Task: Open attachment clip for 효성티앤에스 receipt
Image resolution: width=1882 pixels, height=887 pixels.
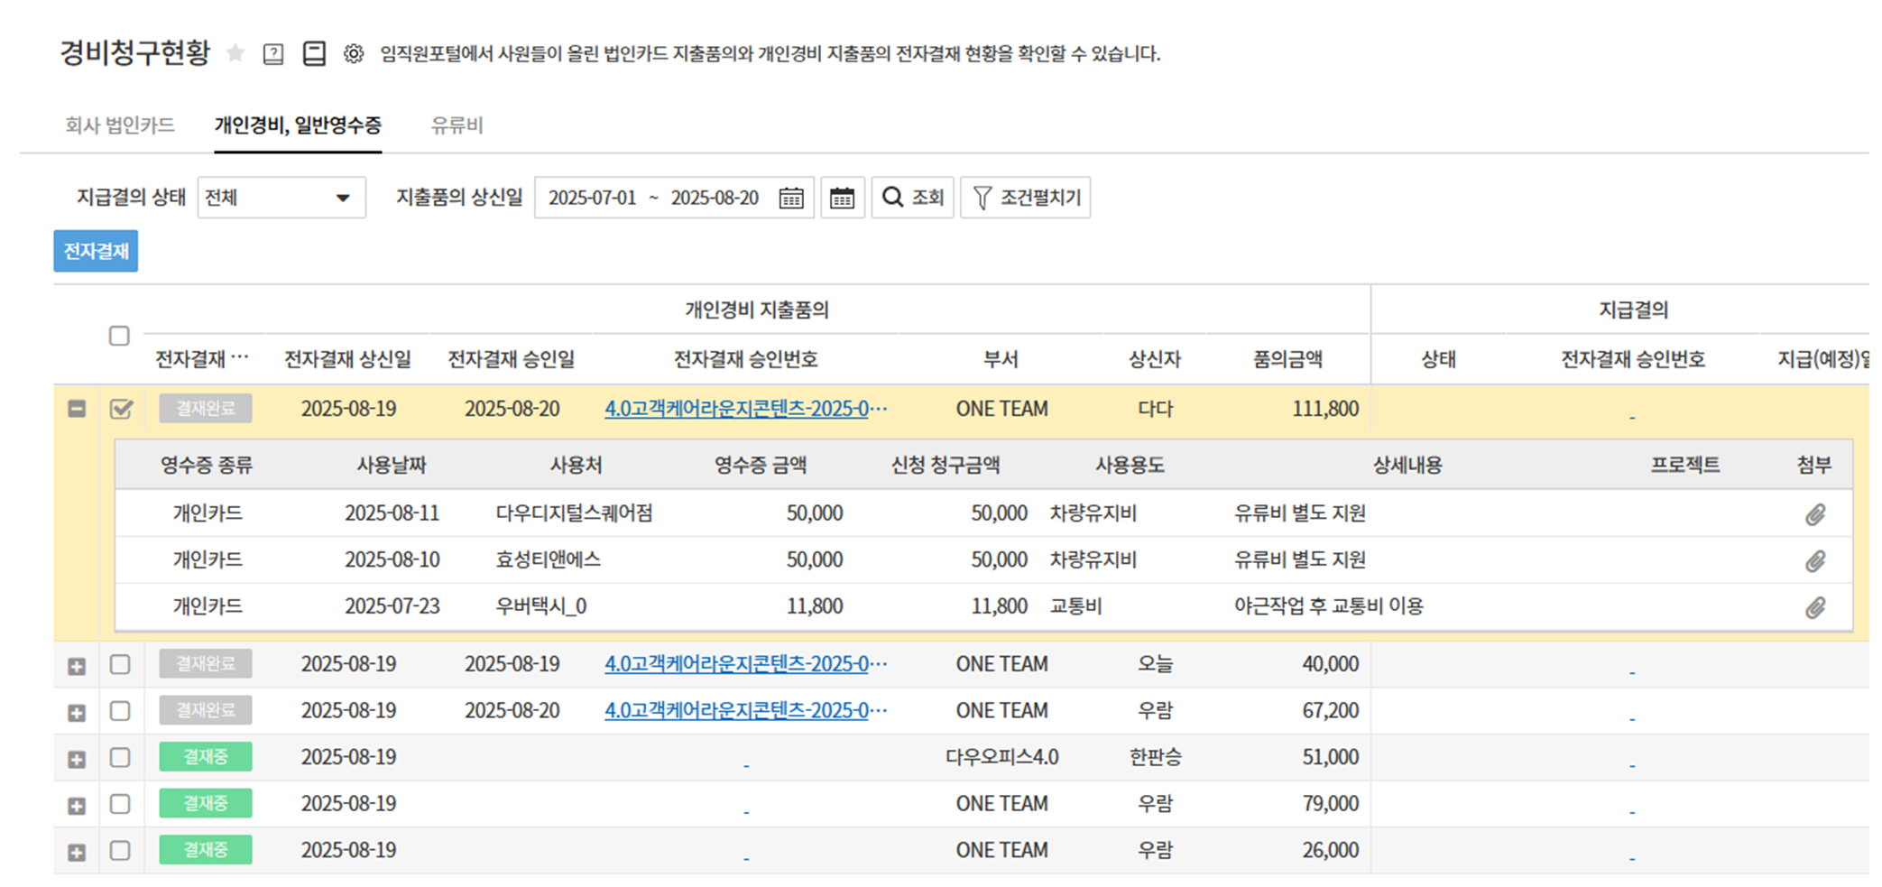Action: coord(1815,560)
